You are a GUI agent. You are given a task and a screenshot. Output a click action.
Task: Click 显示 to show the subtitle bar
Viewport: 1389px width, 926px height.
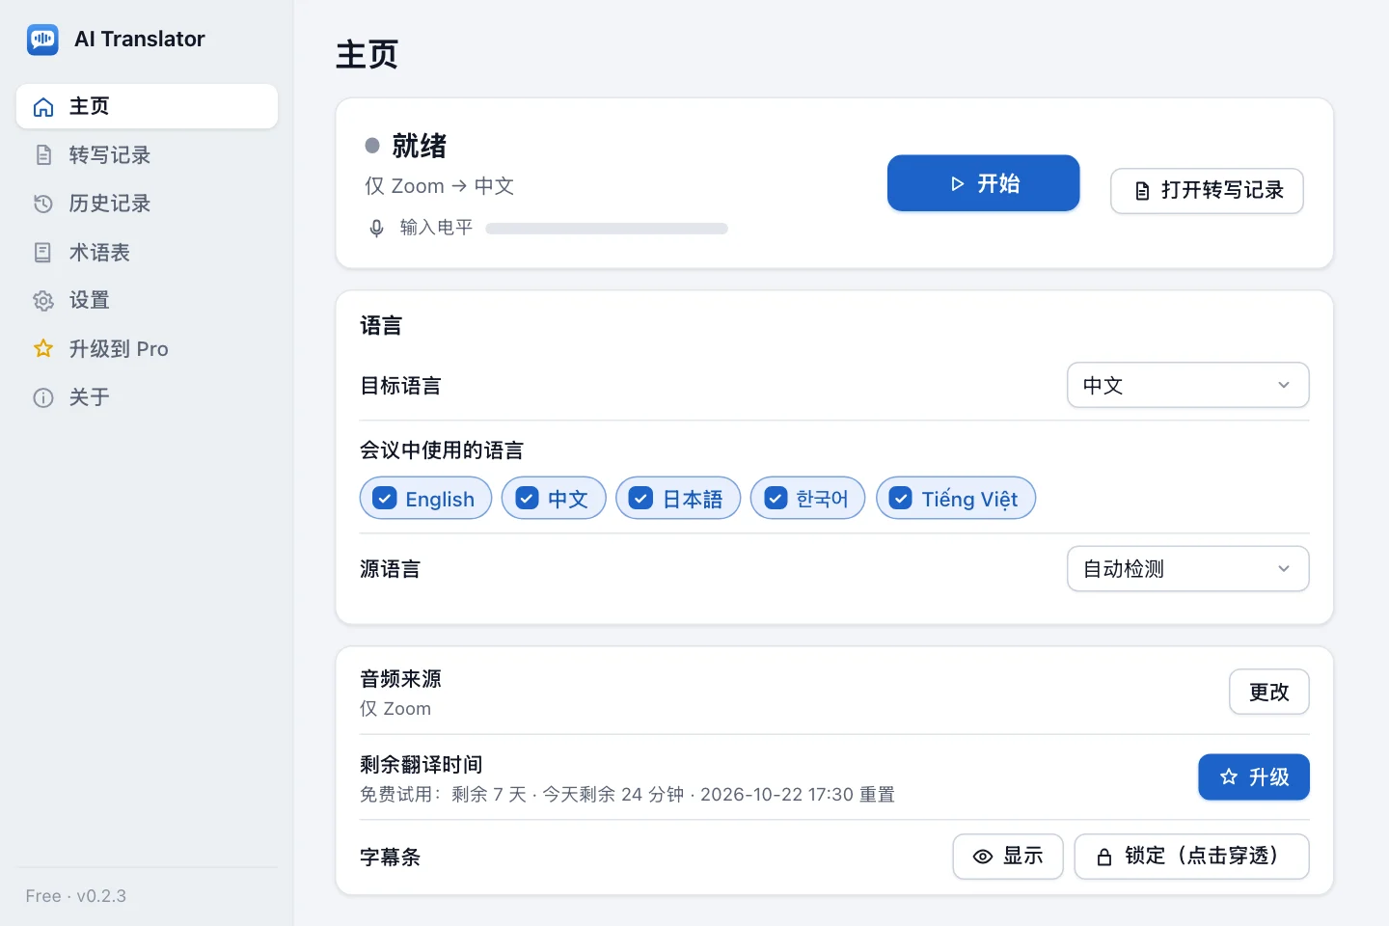click(x=1008, y=857)
